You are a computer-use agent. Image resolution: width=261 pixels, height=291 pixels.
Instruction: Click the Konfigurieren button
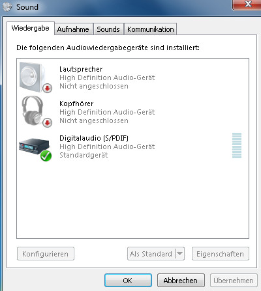46,253
